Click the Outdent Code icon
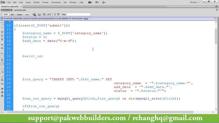Image resolution: width=219 pixels, height=123 pixels. click(x=2, y=92)
